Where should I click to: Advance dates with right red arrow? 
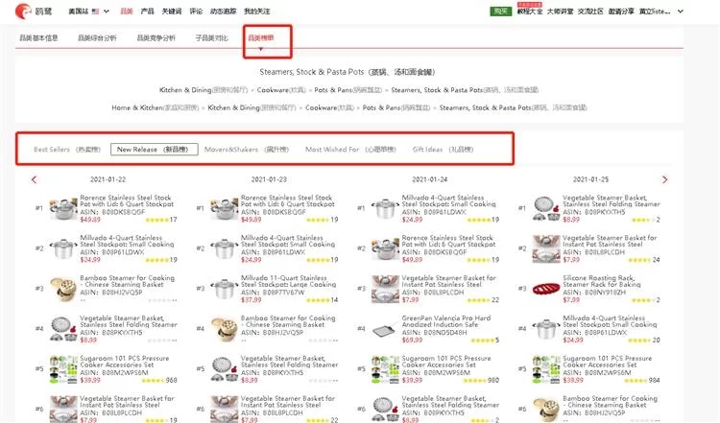click(665, 179)
